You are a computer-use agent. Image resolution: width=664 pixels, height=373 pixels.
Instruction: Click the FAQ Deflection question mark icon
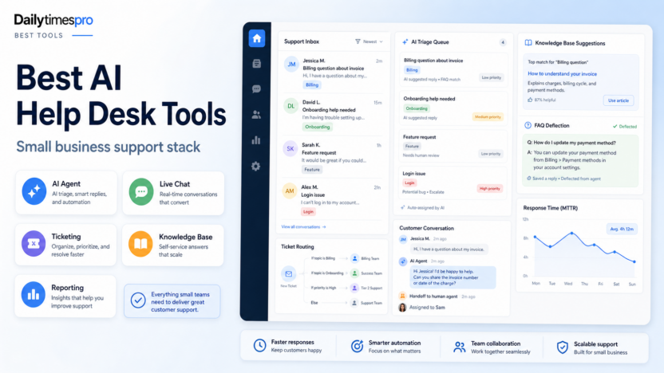click(x=528, y=125)
